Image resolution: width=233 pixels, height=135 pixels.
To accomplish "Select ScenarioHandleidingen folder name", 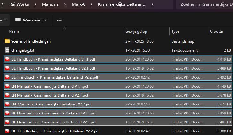I will (31, 41).
